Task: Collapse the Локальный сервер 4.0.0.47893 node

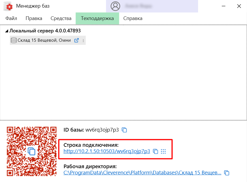Action: point(6,31)
